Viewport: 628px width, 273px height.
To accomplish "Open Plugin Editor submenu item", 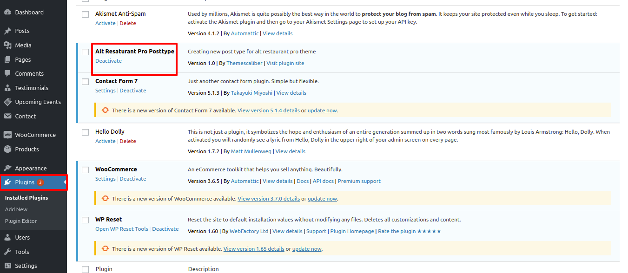I will tap(21, 221).
